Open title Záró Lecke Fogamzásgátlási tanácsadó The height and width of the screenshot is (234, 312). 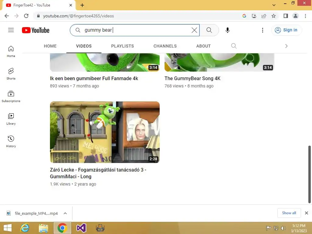pyautogui.click(x=98, y=173)
